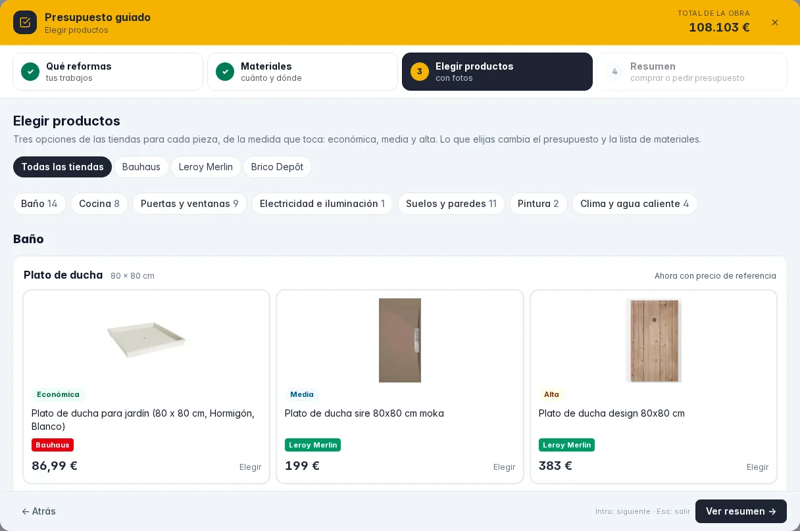Jump to Clima y agua caliente category
The image size is (800, 531).
635,204
